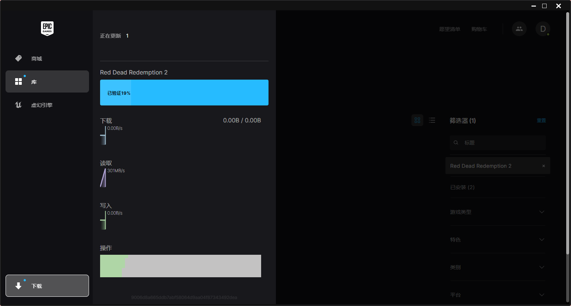Click the 301MB/s read speed value
Screen dimensions: 571x306
[116, 171]
